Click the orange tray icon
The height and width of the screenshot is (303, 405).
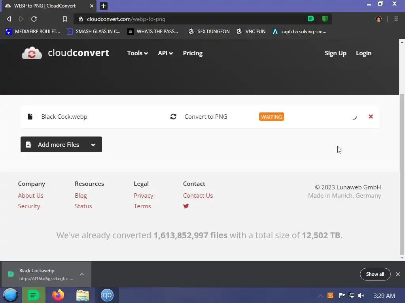pyautogui.click(x=330, y=296)
